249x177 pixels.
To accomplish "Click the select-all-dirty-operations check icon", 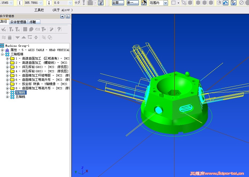I will (x=3, y=29).
